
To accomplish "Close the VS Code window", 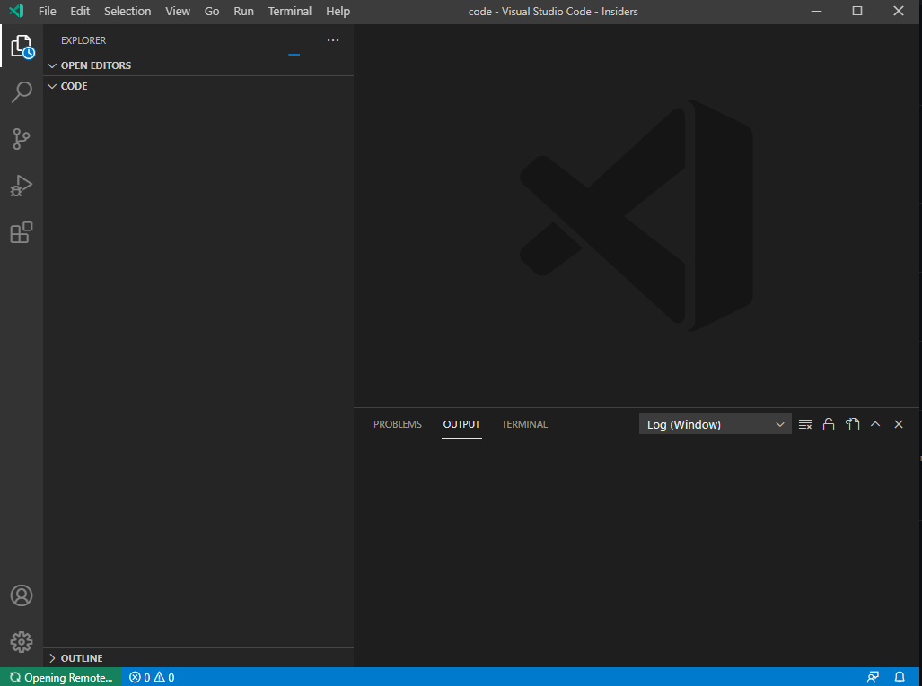I will [x=899, y=11].
